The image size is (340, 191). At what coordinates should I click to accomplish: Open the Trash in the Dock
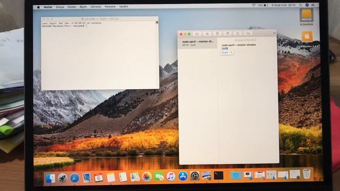[307, 173]
